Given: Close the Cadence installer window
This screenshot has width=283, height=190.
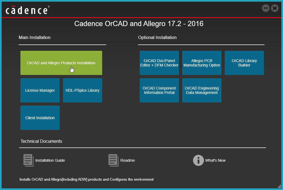Looking at the screenshot, I should (x=275, y=8).
